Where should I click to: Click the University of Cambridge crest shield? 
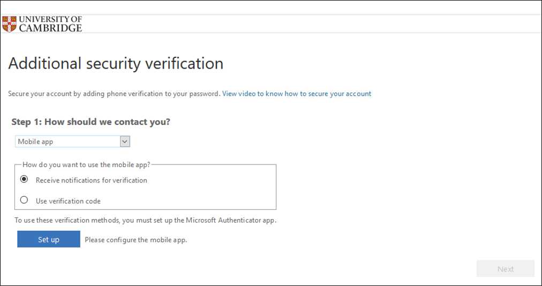(x=9, y=24)
